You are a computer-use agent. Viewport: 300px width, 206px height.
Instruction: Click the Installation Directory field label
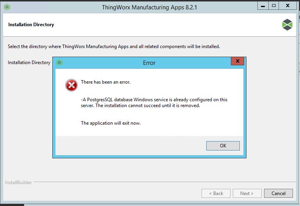click(x=29, y=63)
